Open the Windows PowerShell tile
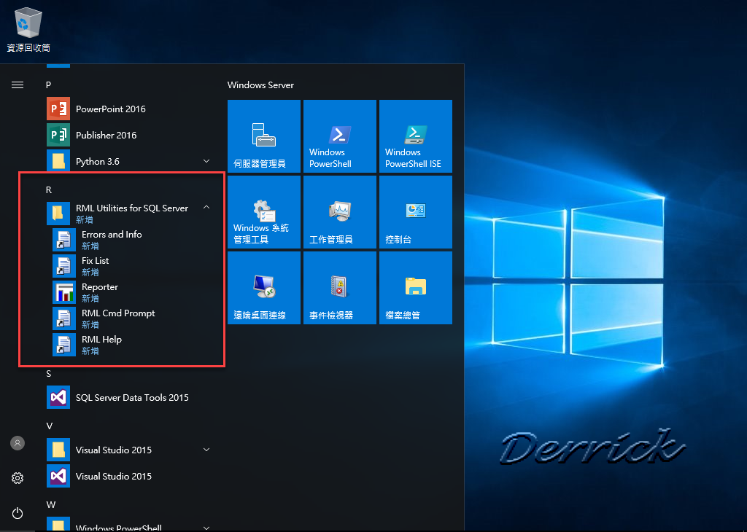This screenshot has height=532, width=747. click(340, 136)
